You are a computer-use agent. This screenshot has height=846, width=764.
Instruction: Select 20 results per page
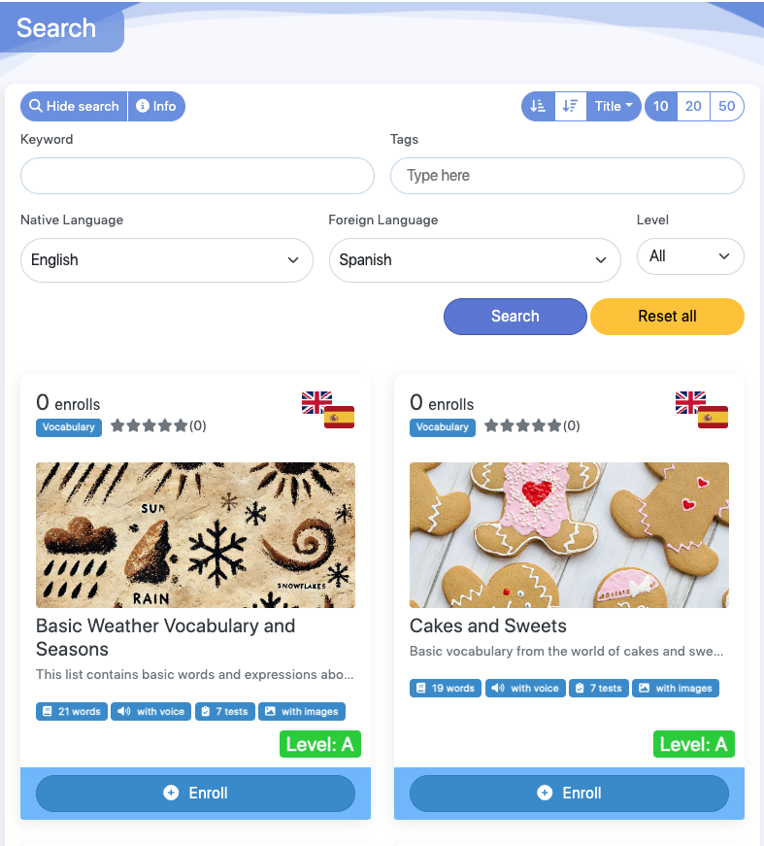693,106
